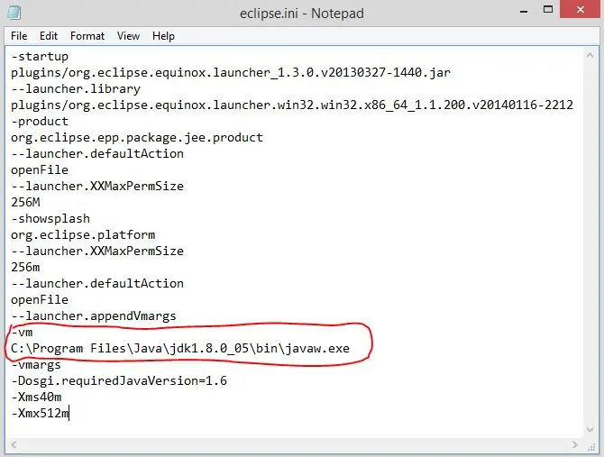Minimize the Notepad window
This screenshot has width=604, height=457.
click(x=524, y=12)
